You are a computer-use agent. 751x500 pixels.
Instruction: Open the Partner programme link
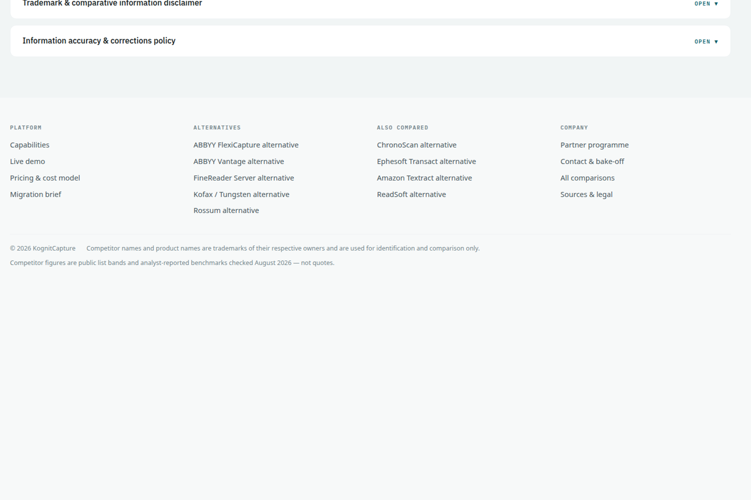[594, 145]
